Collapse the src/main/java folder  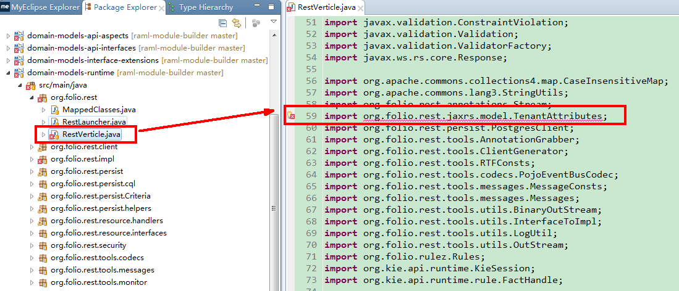tap(20, 84)
